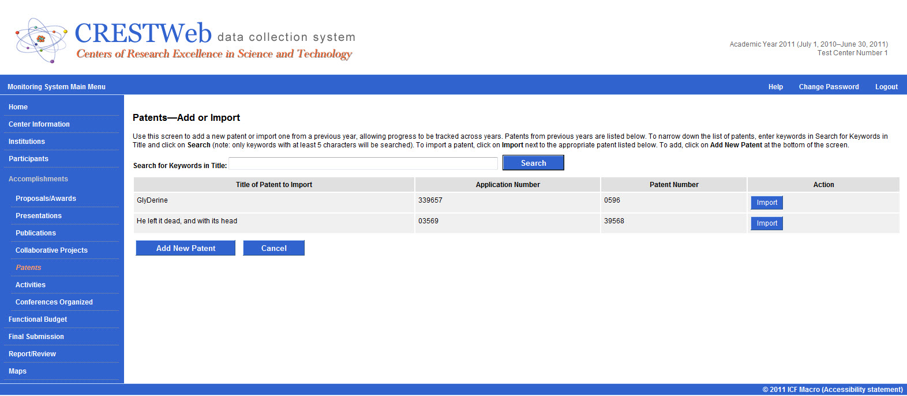Click the Application Number column header
The width and height of the screenshot is (907, 396).
click(x=508, y=185)
